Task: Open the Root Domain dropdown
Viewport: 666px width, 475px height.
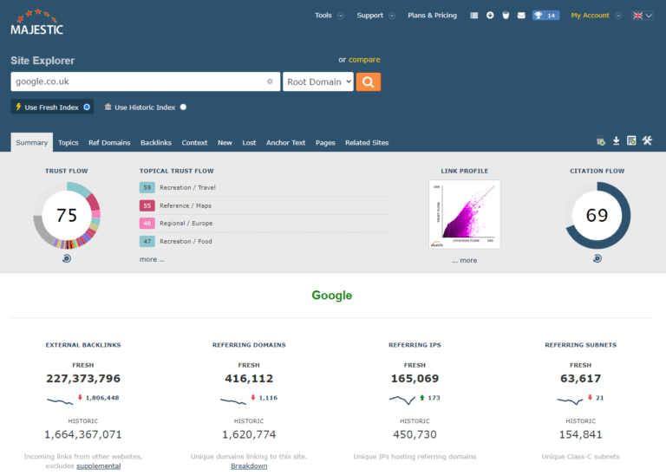Action: click(318, 82)
